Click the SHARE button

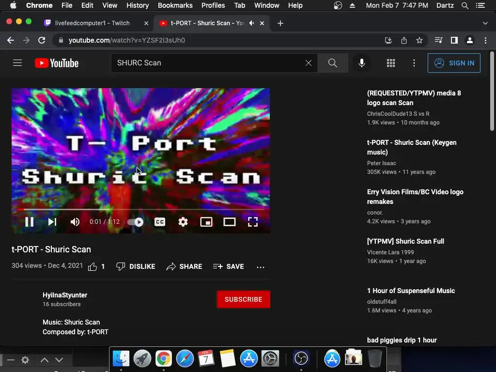(184, 267)
